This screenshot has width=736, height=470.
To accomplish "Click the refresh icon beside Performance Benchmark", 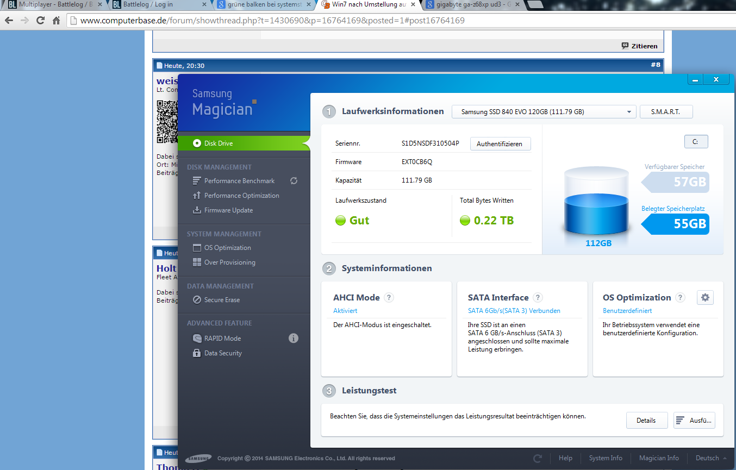I will 294,181.
